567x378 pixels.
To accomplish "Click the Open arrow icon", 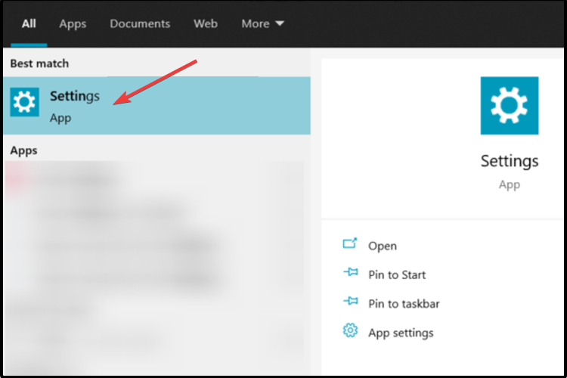I will (350, 243).
